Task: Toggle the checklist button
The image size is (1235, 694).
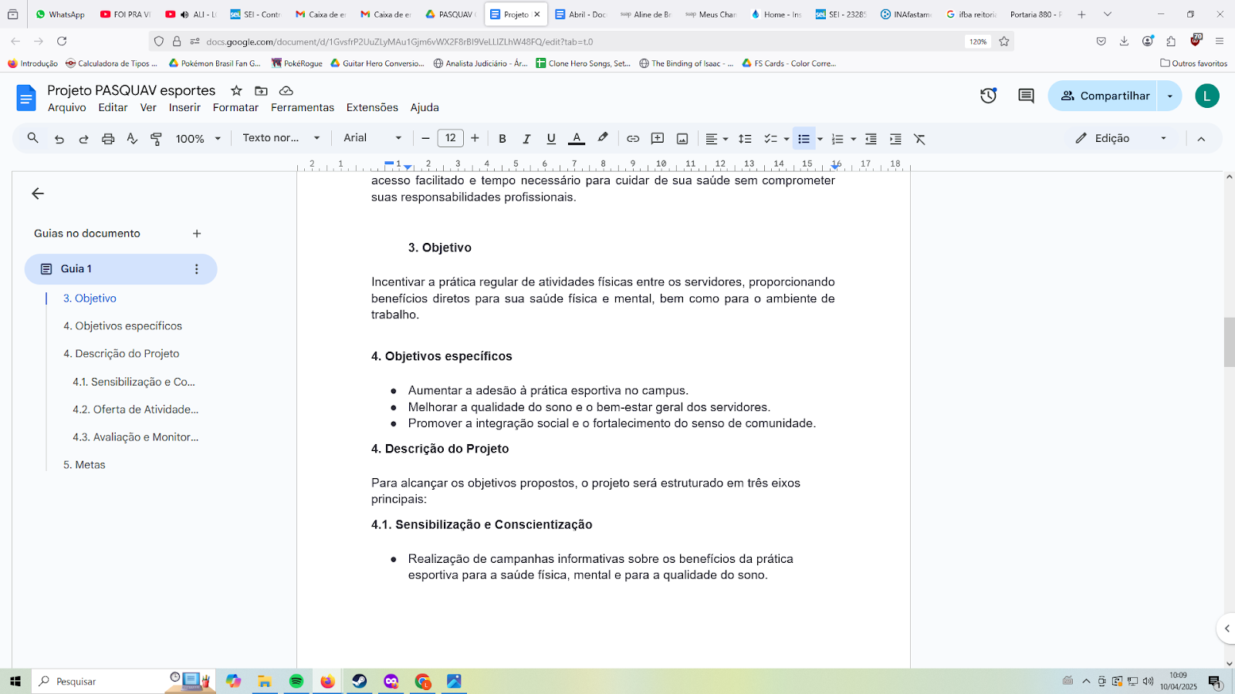Action: tap(770, 139)
